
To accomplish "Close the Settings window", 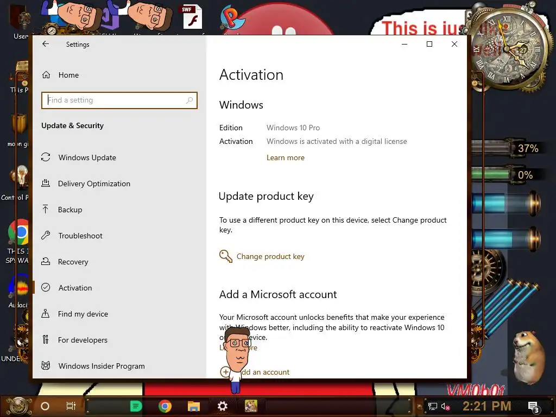I will (x=454, y=44).
